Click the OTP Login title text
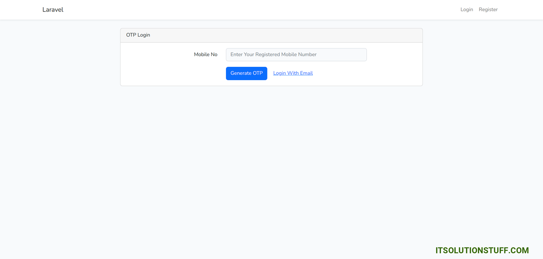 [x=138, y=35]
